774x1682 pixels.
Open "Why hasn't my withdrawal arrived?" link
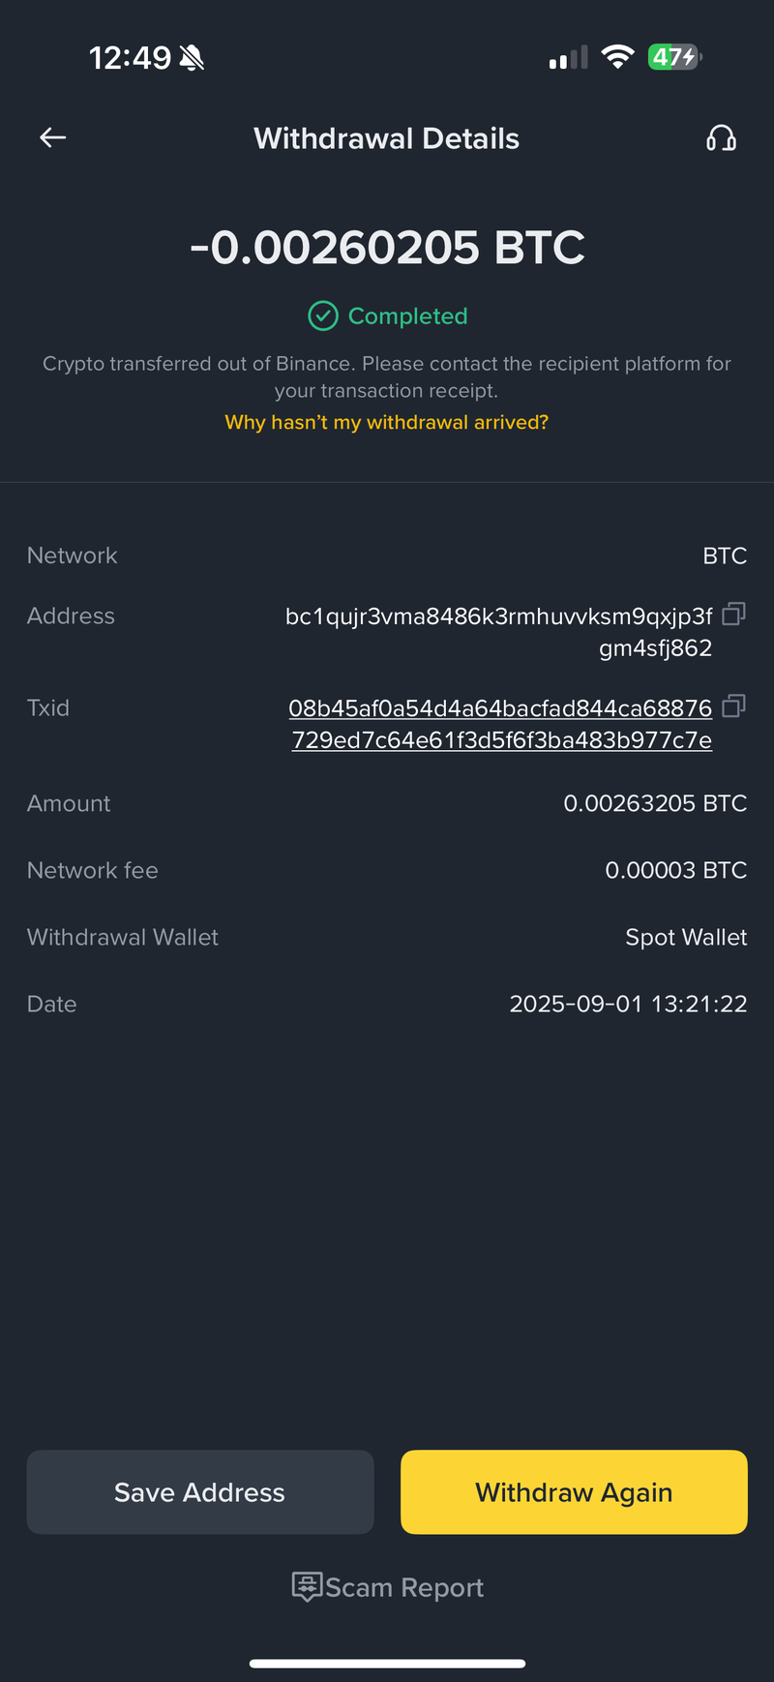pos(387,422)
